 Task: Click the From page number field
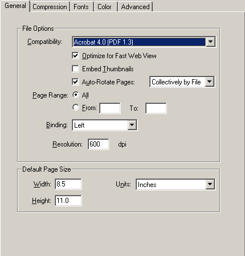click(110, 108)
